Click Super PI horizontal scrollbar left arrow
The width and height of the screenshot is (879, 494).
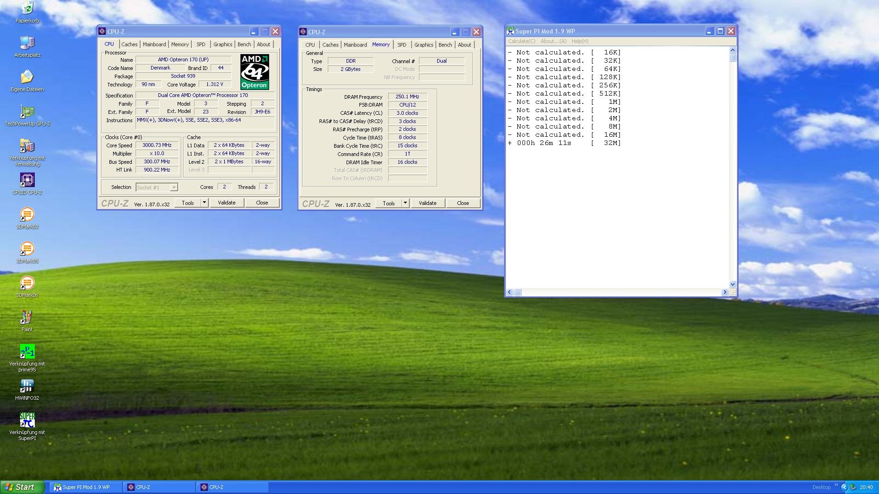point(510,292)
